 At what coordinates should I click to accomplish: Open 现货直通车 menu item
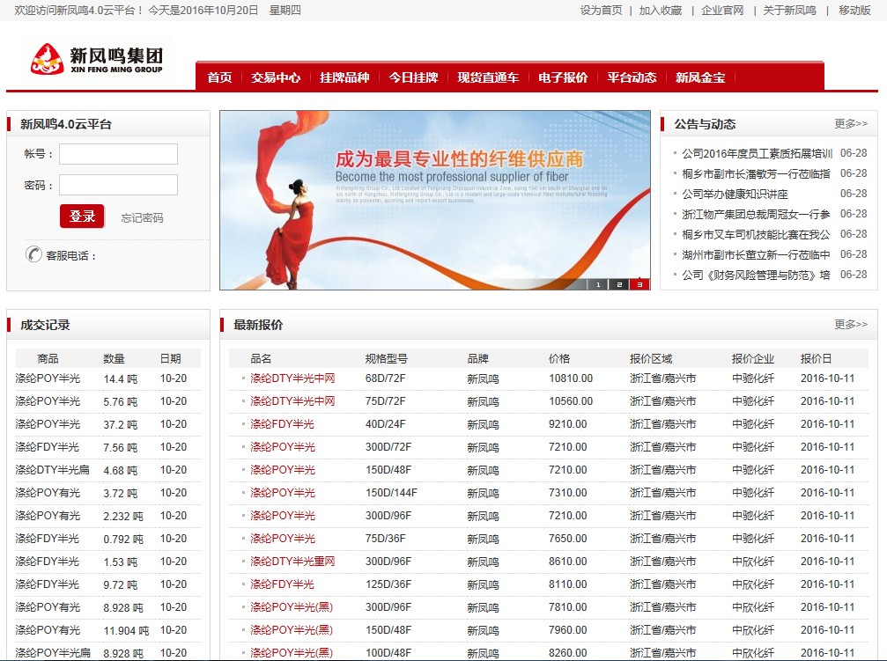coord(488,77)
